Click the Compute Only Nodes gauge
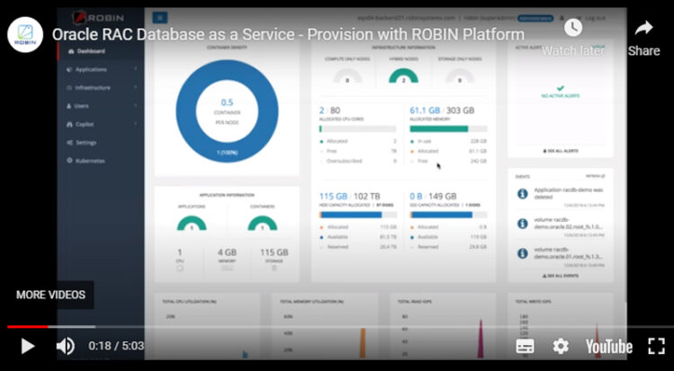The width and height of the screenshot is (674, 371). (x=347, y=76)
